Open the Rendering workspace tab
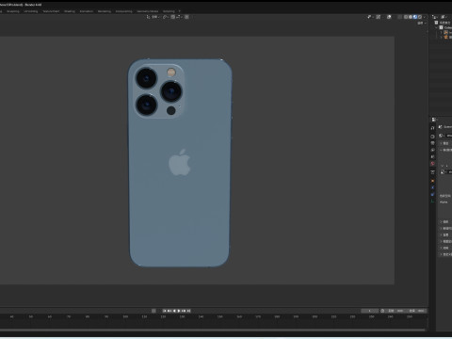This screenshot has height=339, width=452. point(105,11)
